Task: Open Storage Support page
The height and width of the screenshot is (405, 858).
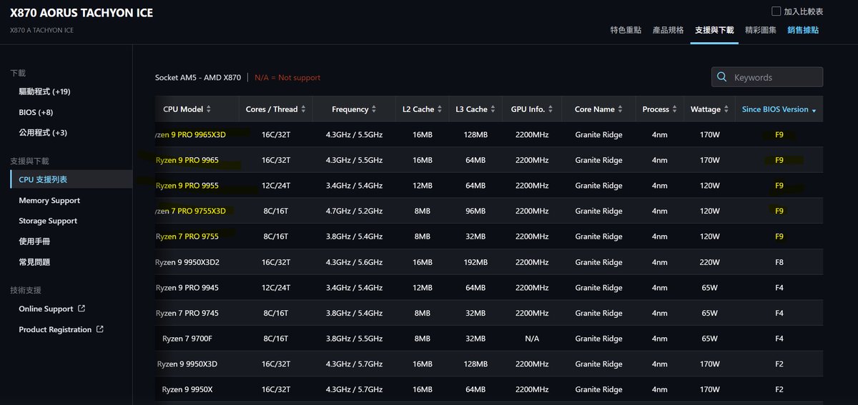Action: point(48,221)
